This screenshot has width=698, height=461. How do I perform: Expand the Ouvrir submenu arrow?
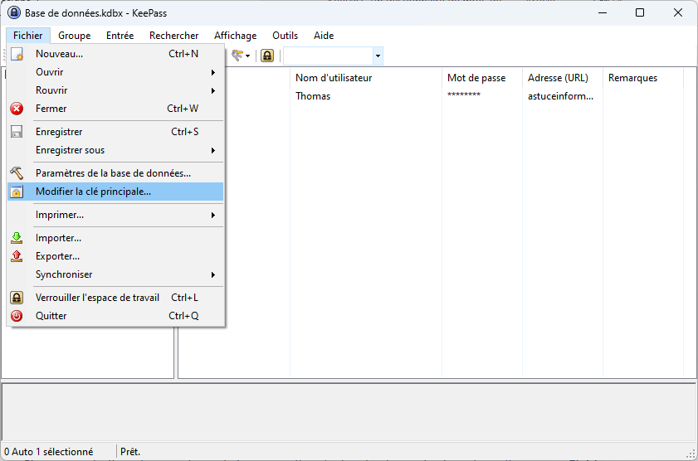tap(213, 72)
